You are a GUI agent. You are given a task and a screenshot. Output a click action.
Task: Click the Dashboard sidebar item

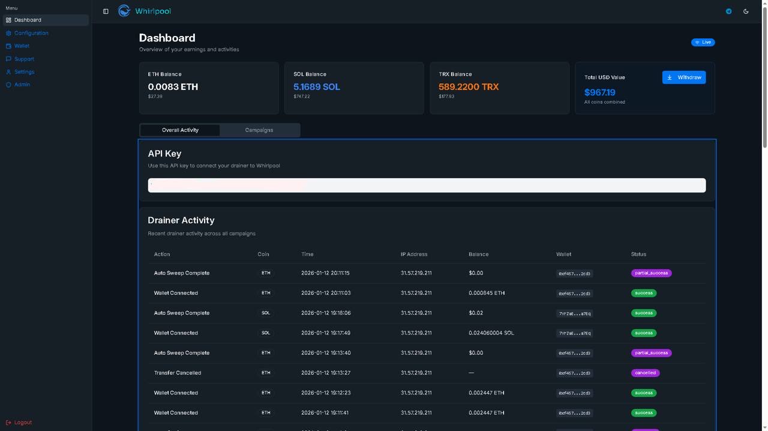pos(28,20)
